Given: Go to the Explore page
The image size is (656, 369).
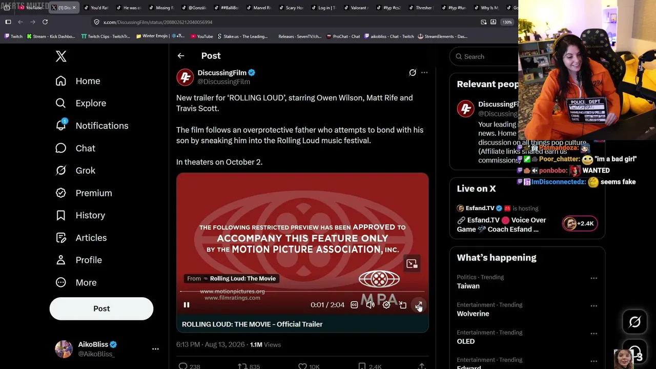Looking at the screenshot, I should tap(81, 103).
